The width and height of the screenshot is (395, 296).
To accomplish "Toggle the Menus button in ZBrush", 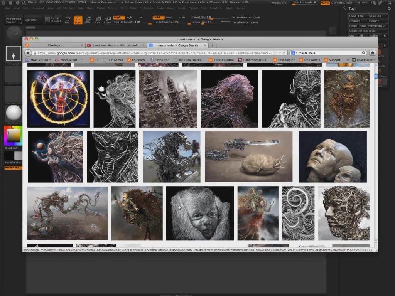I will click(x=325, y=3).
